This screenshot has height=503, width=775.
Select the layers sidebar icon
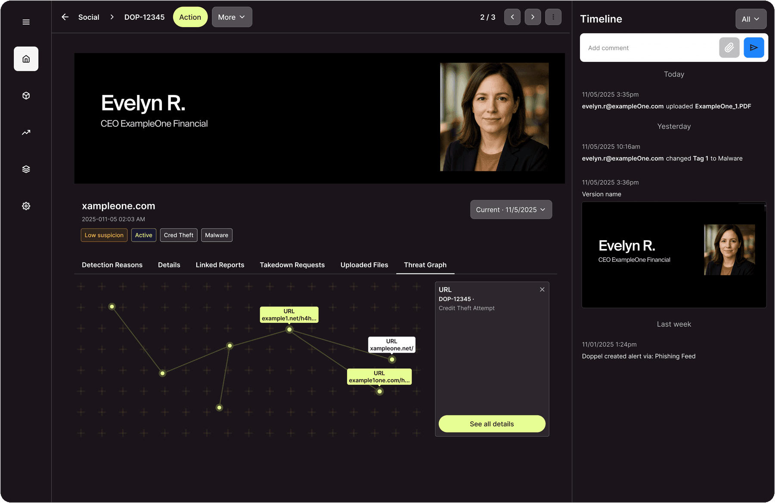(x=26, y=169)
